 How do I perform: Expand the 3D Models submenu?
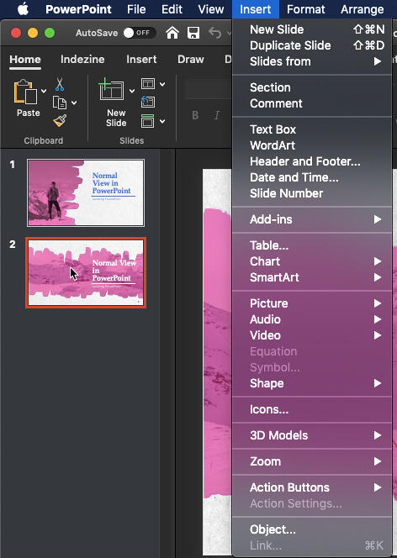click(x=312, y=435)
